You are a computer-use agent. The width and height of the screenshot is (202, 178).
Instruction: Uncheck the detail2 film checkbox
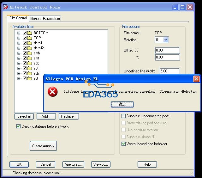coord(25,48)
